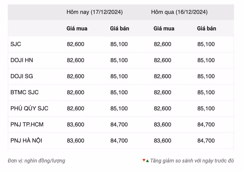The height and width of the screenshot is (172, 244).
Task: Select the PNJ HÀ NỘI row label
Action: click(x=26, y=140)
